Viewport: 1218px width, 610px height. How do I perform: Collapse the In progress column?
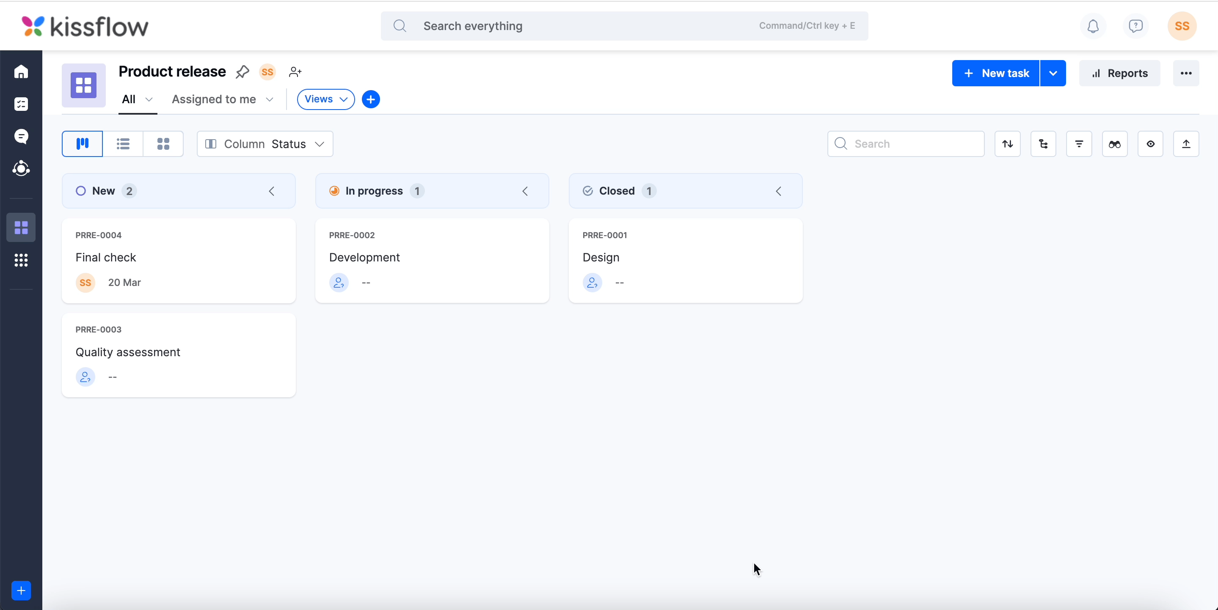pyautogui.click(x=525, y=191)
